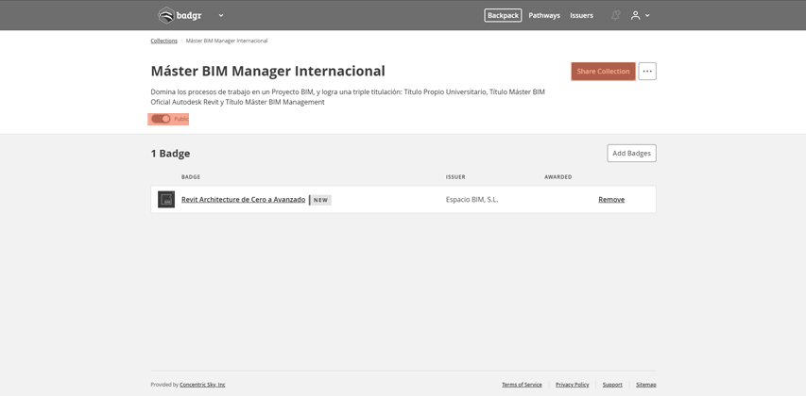
Task: Toggle the Public visibility switch
Action: tap(161, 119)
